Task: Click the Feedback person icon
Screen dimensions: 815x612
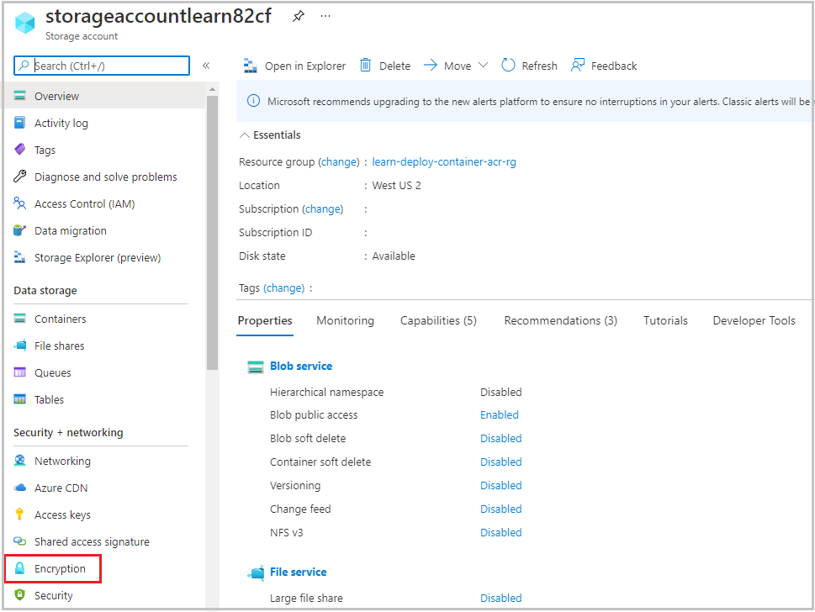Action: (x=578, y=66)
